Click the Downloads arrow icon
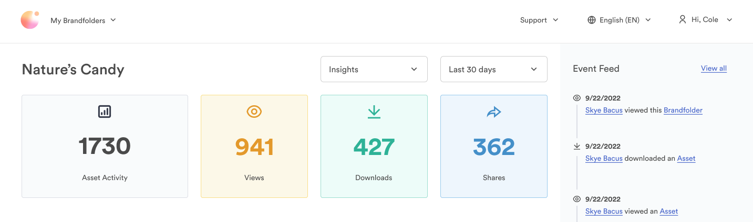Screen dimensions: 753x222 [374, 112]
